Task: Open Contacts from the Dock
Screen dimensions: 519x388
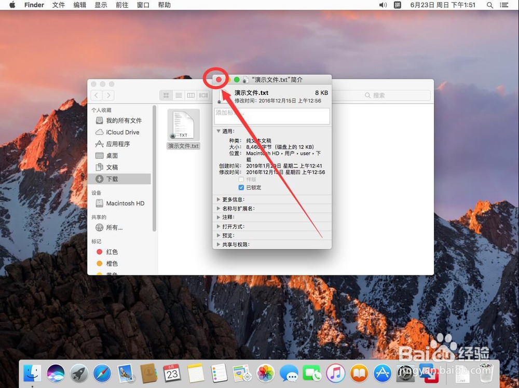Action: click(149, 373)
